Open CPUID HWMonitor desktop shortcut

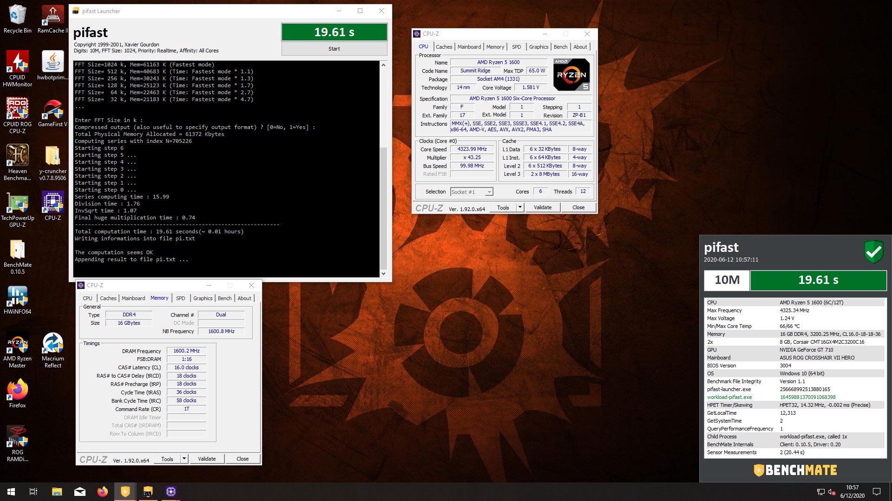pos(18,69)
